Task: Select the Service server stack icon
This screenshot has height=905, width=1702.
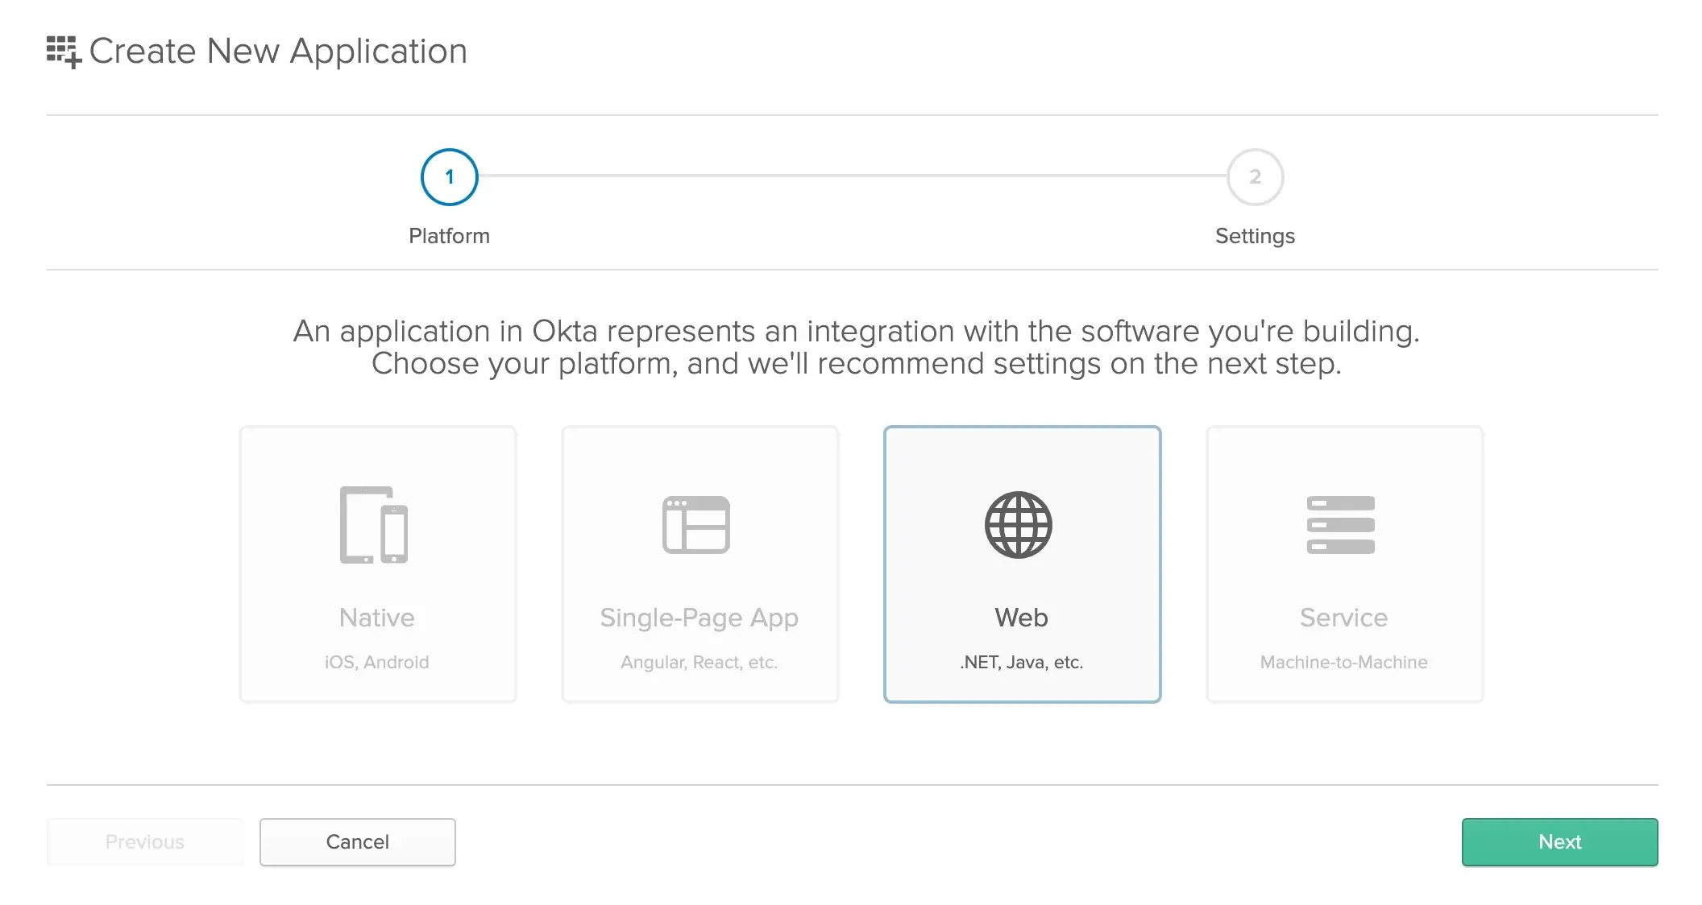Action: [x=1341, y=525]
